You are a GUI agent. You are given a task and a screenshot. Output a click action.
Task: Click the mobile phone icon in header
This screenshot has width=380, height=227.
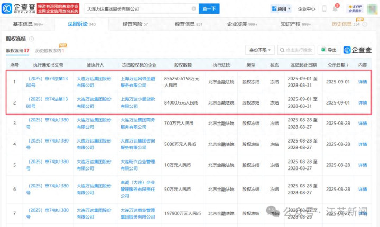[323, 9]
